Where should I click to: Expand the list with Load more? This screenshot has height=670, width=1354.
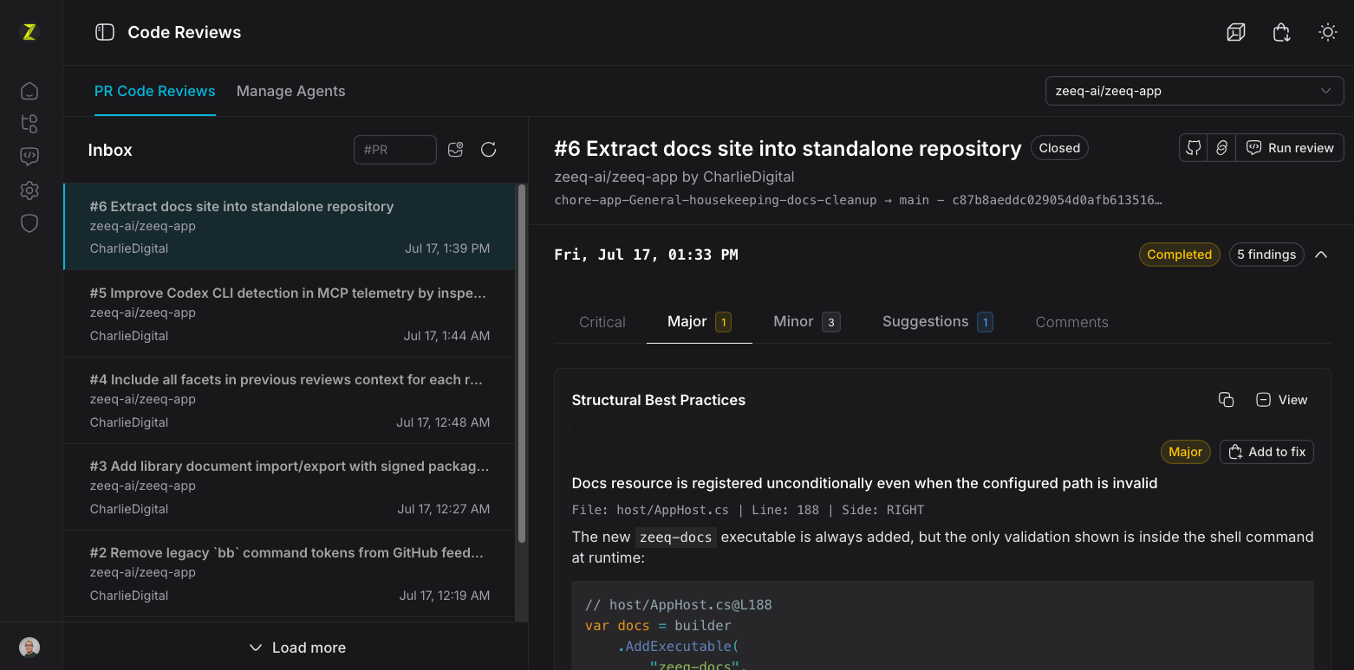point(296,647)
